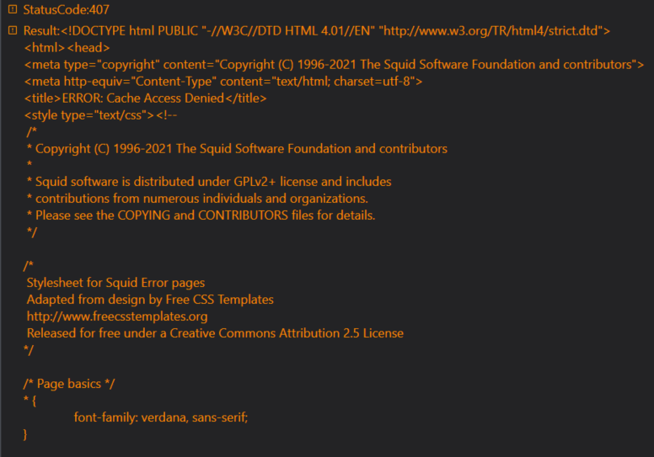Click the GPLv2+ license comment line

[209, 182]
